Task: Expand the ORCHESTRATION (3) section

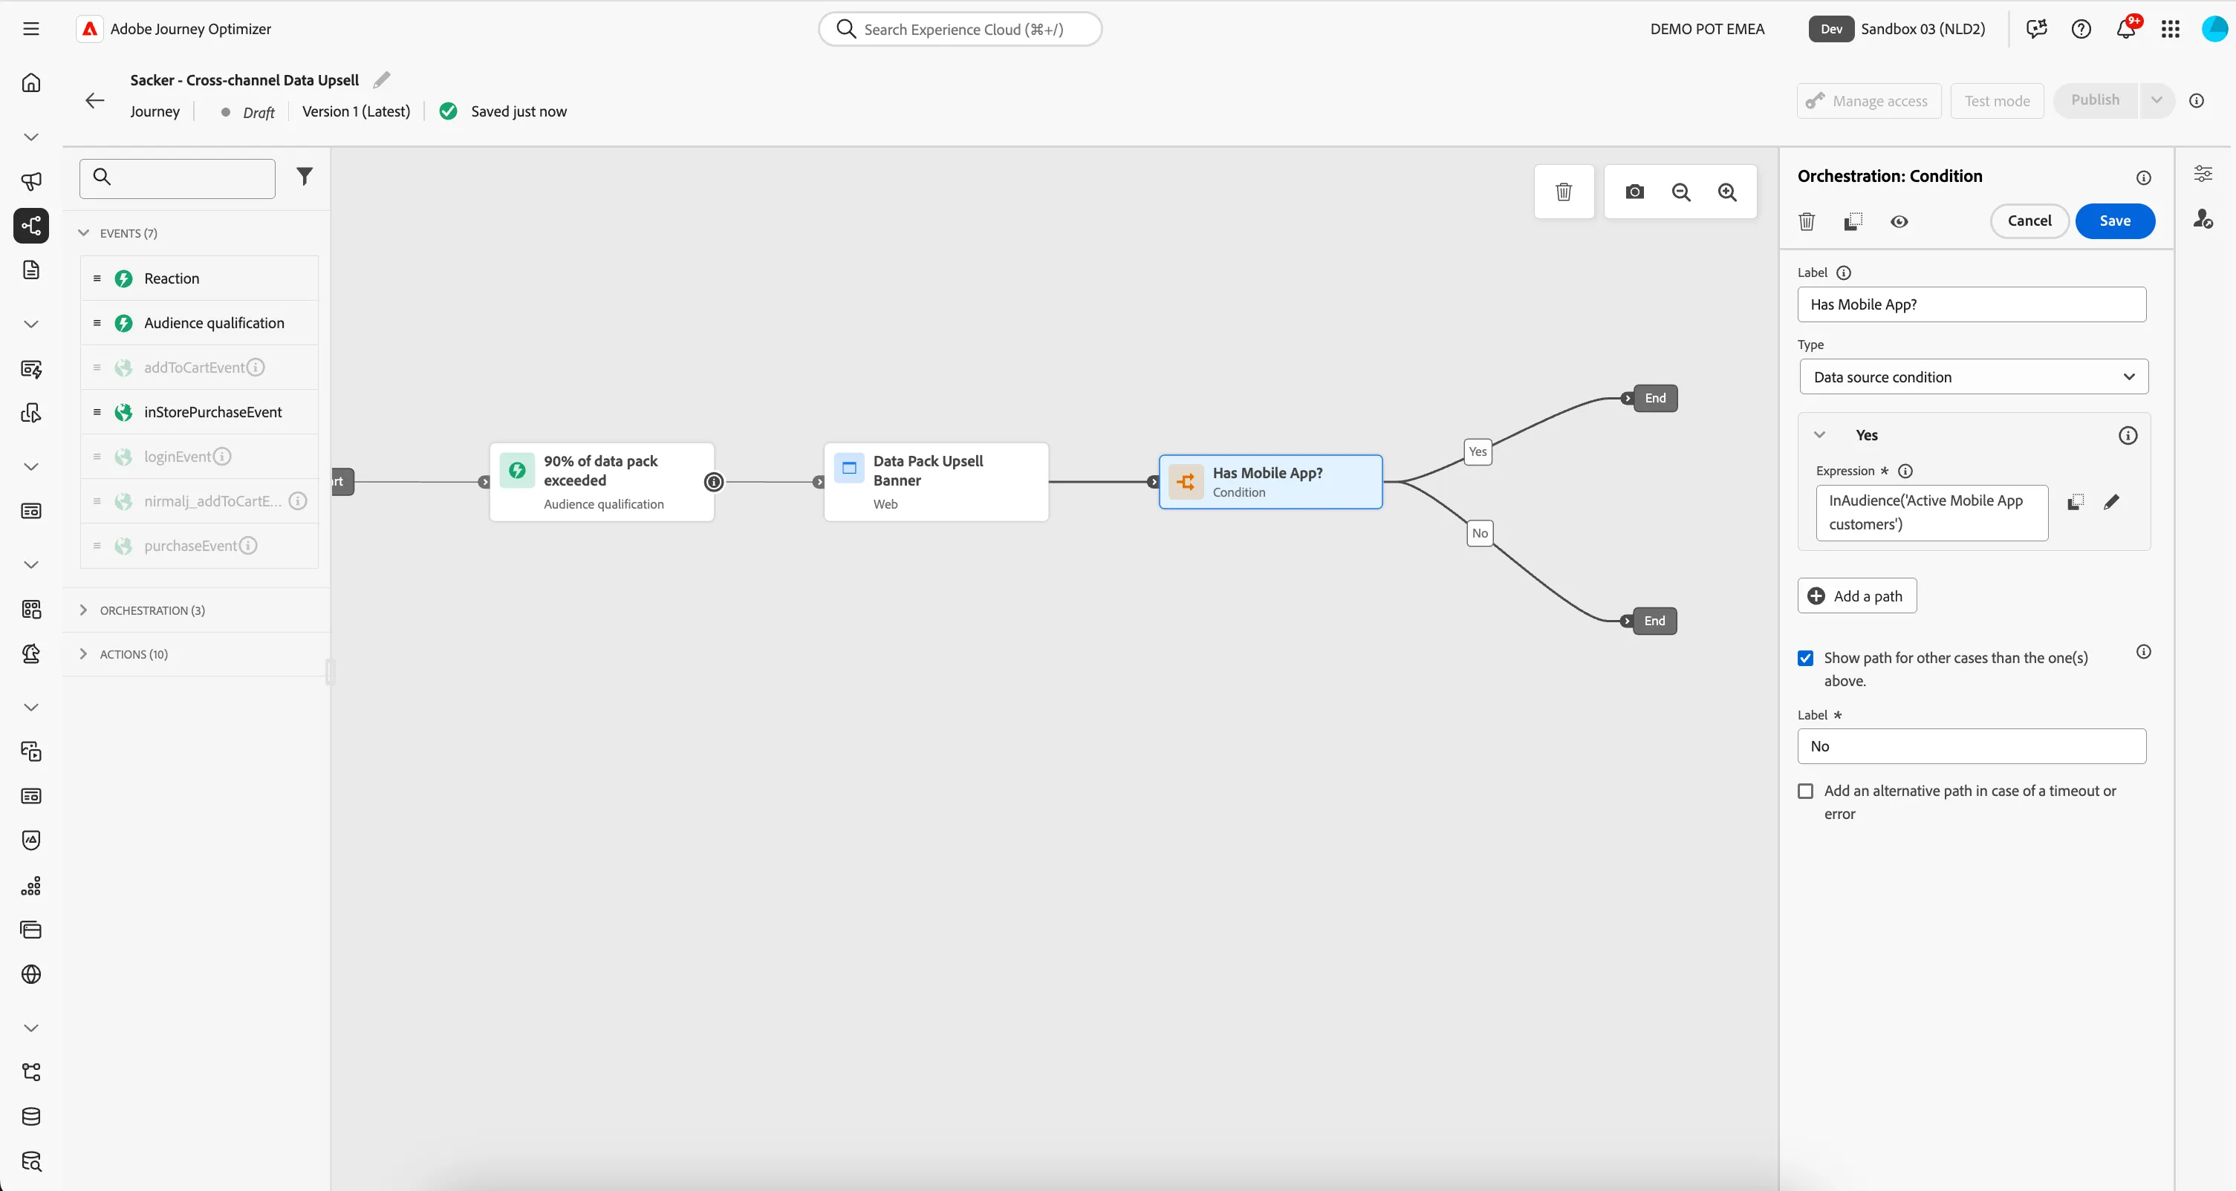Action: click(x=83, y=610)
